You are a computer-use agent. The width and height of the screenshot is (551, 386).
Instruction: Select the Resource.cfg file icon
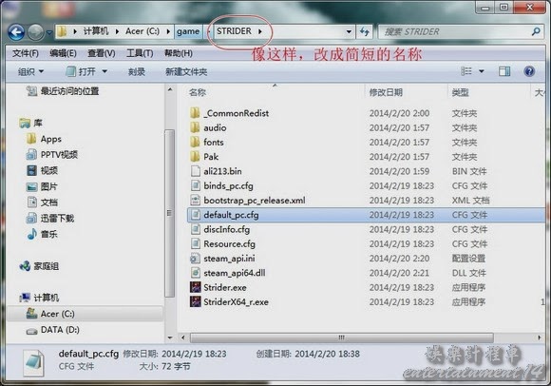click(x=195, y=243)
